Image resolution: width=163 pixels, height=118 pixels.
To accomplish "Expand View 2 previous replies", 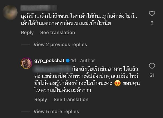I will coord(60,45).
